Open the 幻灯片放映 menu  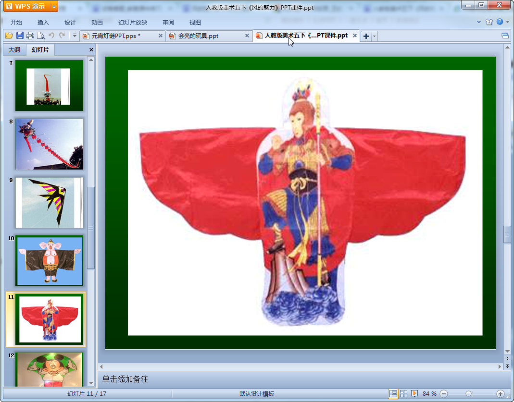click(132, 22)
